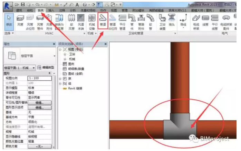Choose the Duct (风管) tool

20,20
